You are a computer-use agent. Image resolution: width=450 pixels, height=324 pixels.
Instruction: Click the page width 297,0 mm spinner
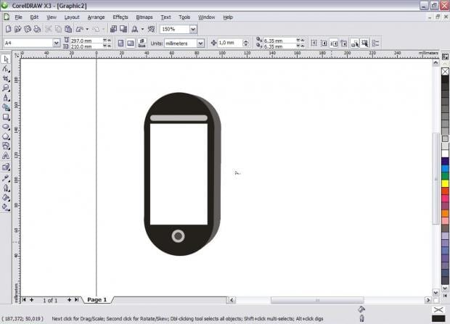107,41
